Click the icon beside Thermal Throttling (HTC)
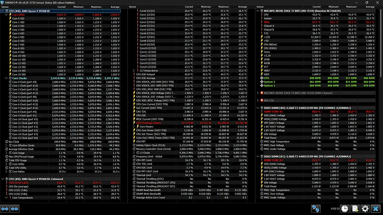Screen dimensions: 383x215 pyautogui.click(x=134, y=179)
